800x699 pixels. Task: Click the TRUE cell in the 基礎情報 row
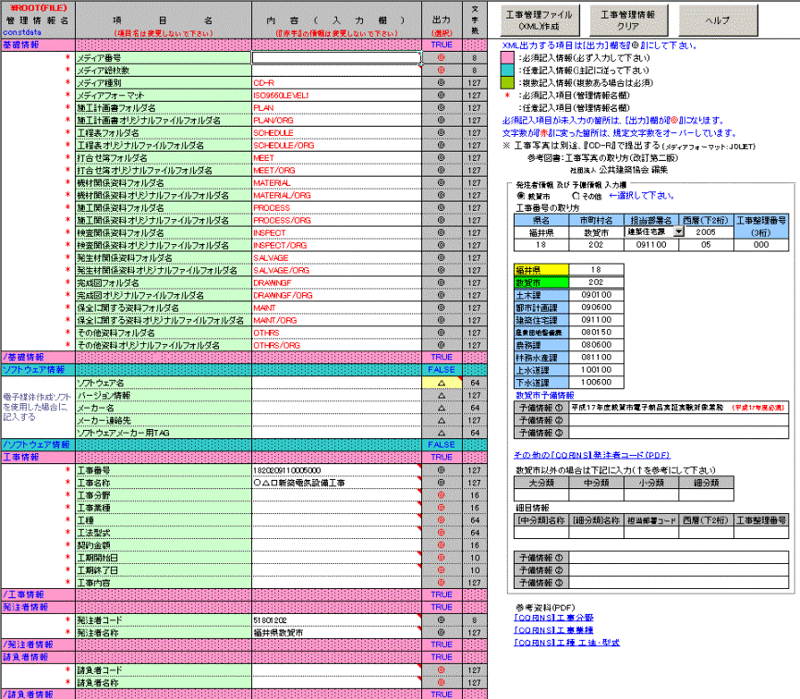click(x=442, y=45)
